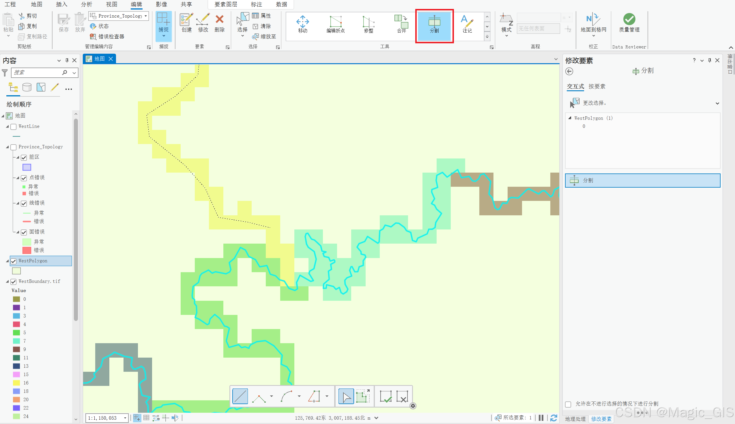
Task: Switch to the 按要素 tab
Action: 596,87
